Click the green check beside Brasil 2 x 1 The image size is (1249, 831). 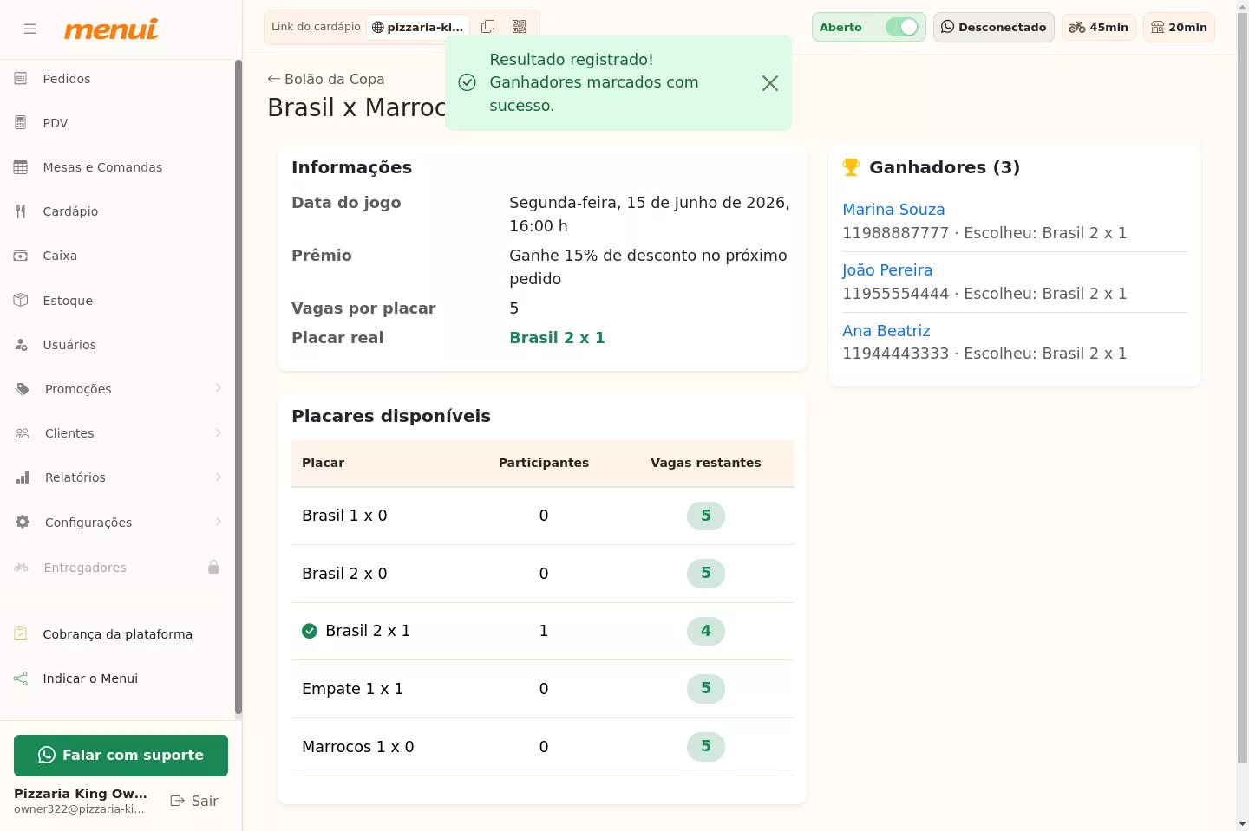(310, 631)
